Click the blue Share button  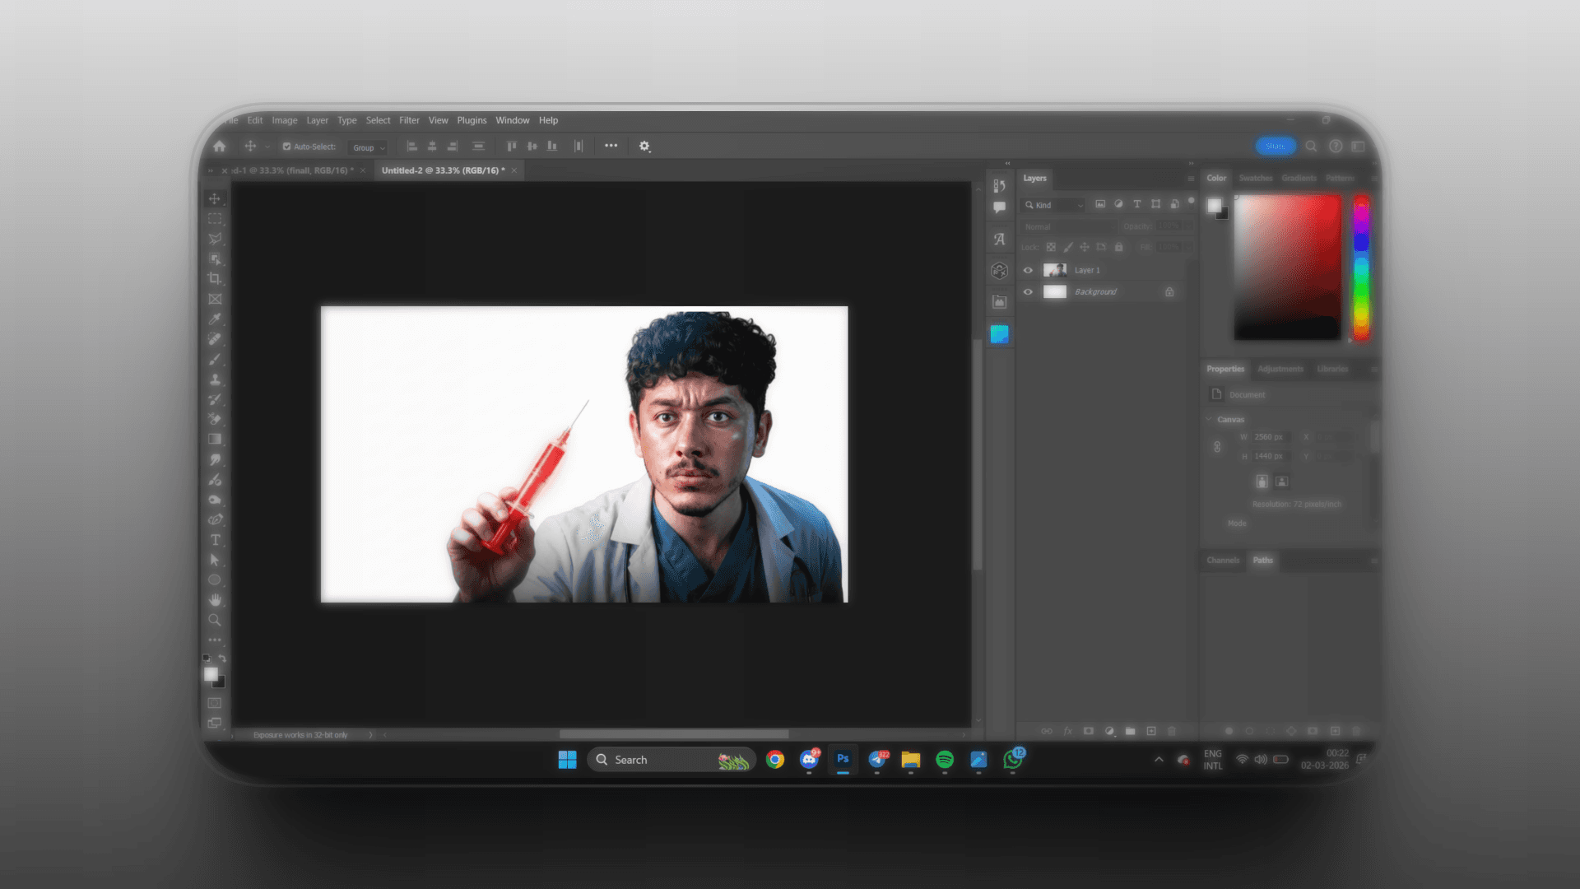1275,146
